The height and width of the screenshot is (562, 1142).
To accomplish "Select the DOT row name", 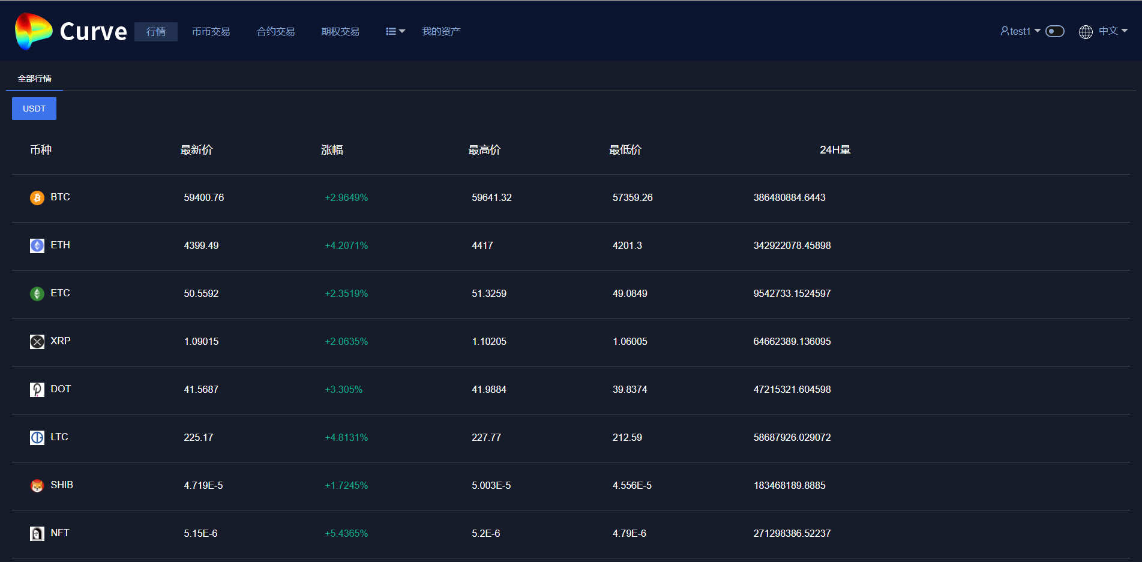I will click(61, 389).
